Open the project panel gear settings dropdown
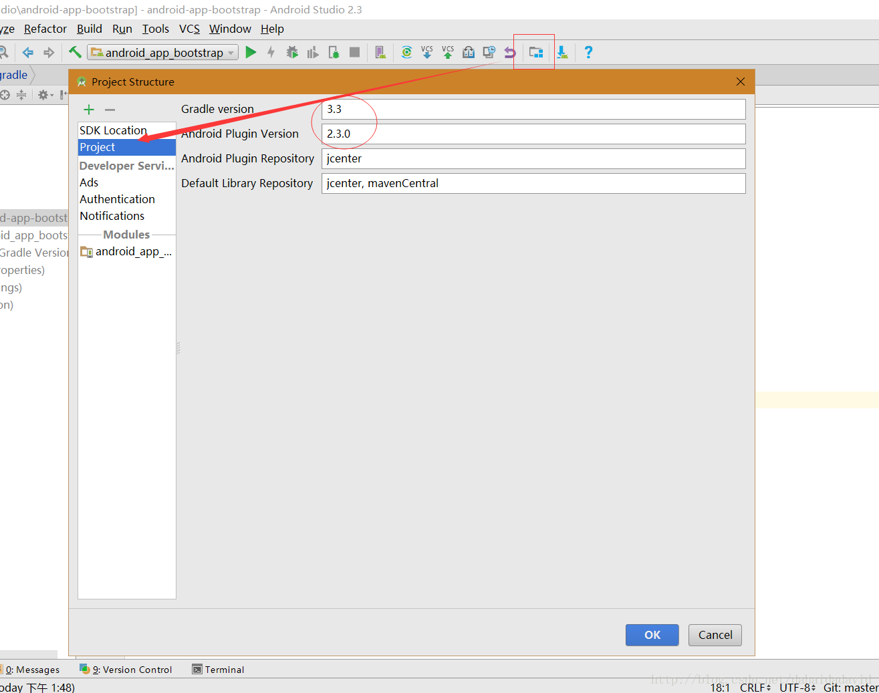 coord(45,95)
